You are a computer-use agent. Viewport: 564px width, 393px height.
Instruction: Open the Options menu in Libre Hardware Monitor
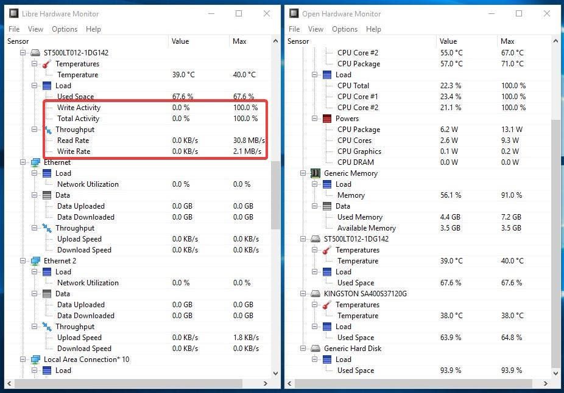pyautogui.click(x=65, y=29)
